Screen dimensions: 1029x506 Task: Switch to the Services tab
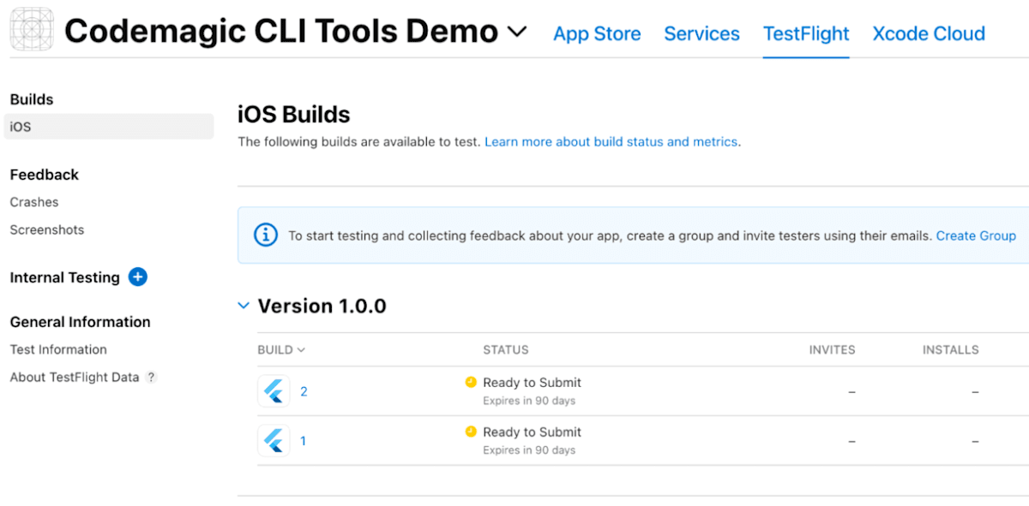pos(701,33)
